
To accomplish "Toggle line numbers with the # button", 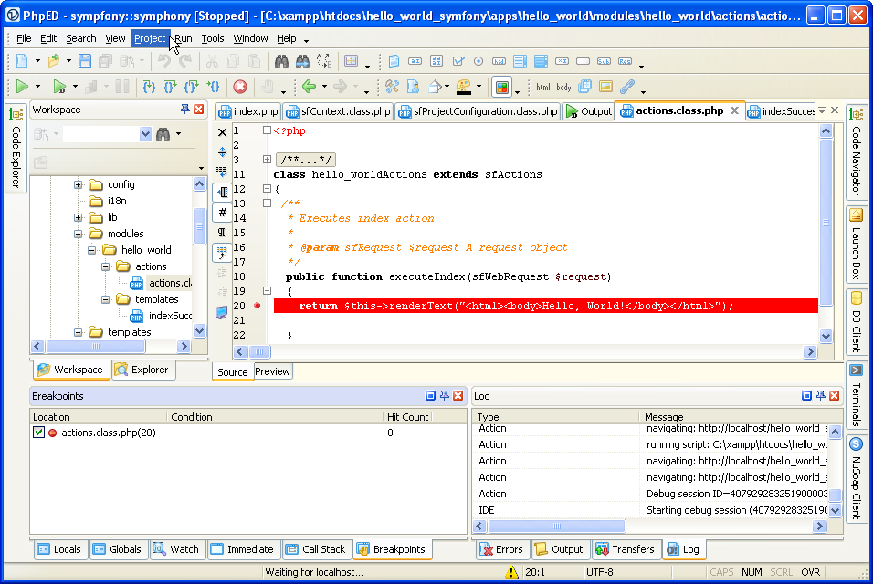I will (x=222, y=212).
